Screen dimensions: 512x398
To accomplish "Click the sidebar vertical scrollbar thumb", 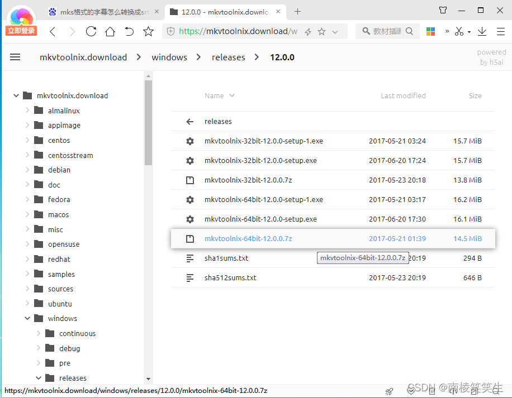I will pos(148,123).
